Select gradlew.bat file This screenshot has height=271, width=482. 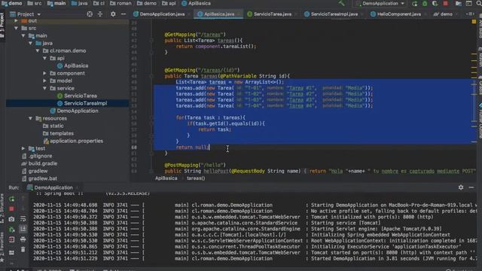39,178
